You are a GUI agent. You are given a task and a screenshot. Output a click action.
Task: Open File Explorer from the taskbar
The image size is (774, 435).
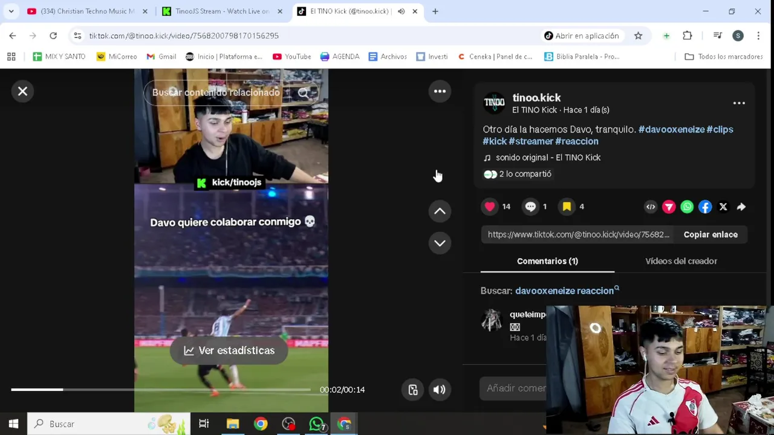click(233, 424)
